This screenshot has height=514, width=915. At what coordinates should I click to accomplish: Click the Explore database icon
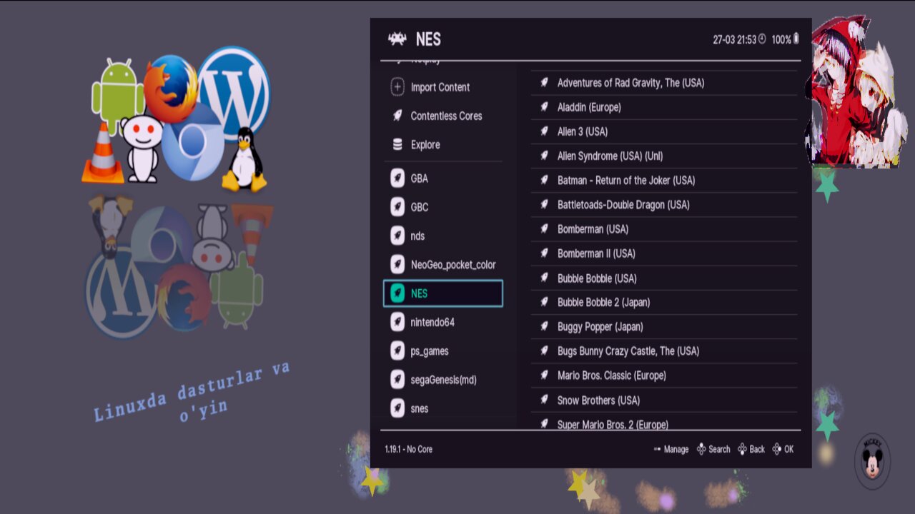[397, 144]
